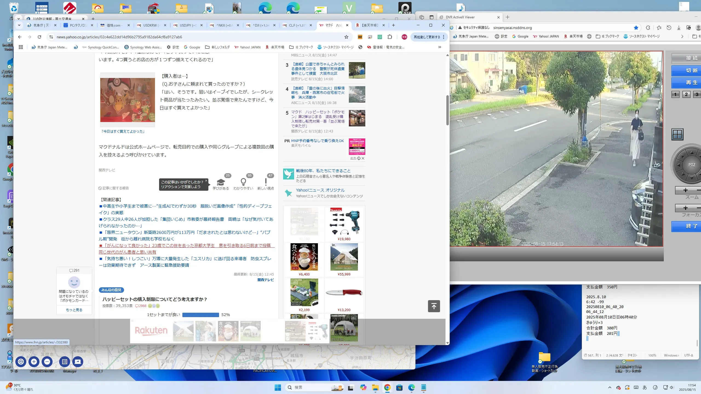Show hidden bookmarks with double chevron
This screenshot has width=701, height=394.
pyautogui.click(x=439, y=47)
